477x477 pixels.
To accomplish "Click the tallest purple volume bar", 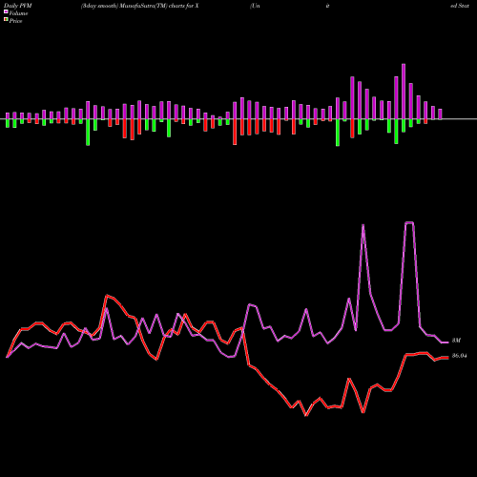I will pos(404,92).
